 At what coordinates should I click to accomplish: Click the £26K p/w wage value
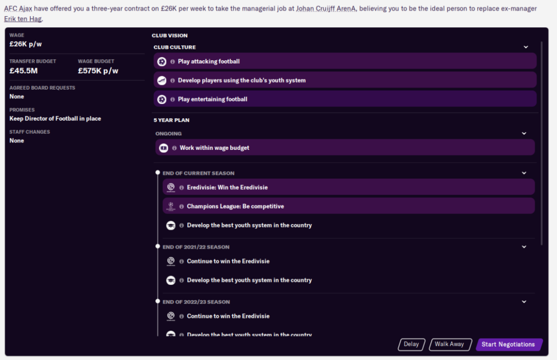[26, 44]
